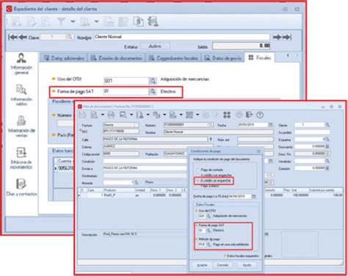Image resolution: width=348 pixels, height=276 pixels.
Task: Select the Pago de contado radio button
Action: 197,170
